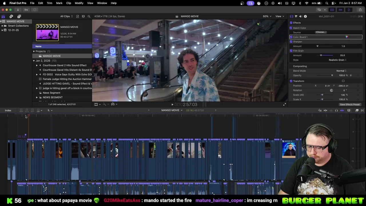Toggle the Timeline panel button in toolbar
Image resolution: width=366 pixels, height=206 pixels.
(340, 10)
